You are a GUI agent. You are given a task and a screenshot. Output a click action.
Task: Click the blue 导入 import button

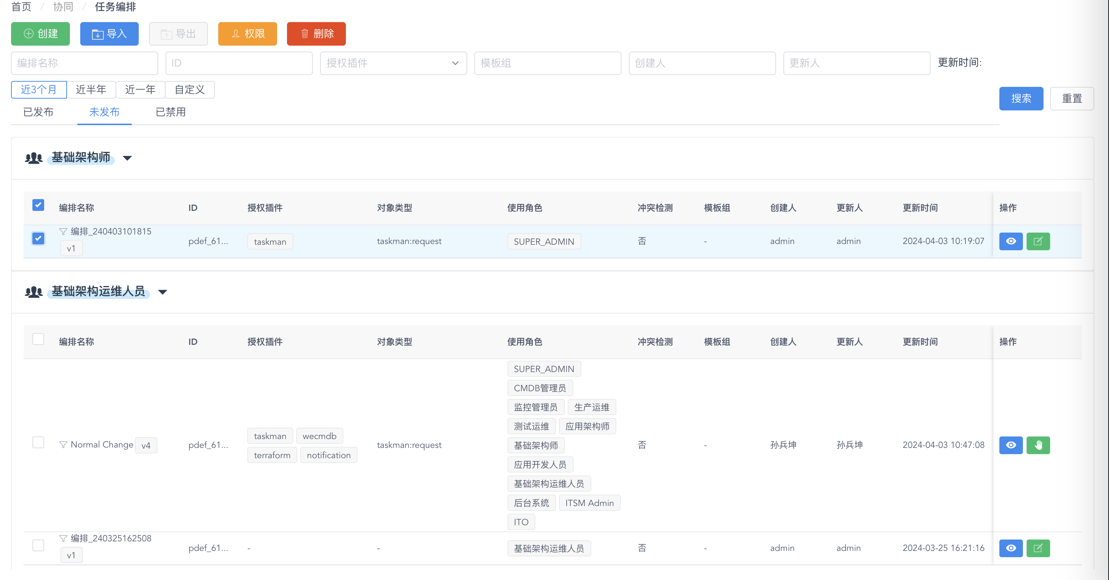(109, 33)
